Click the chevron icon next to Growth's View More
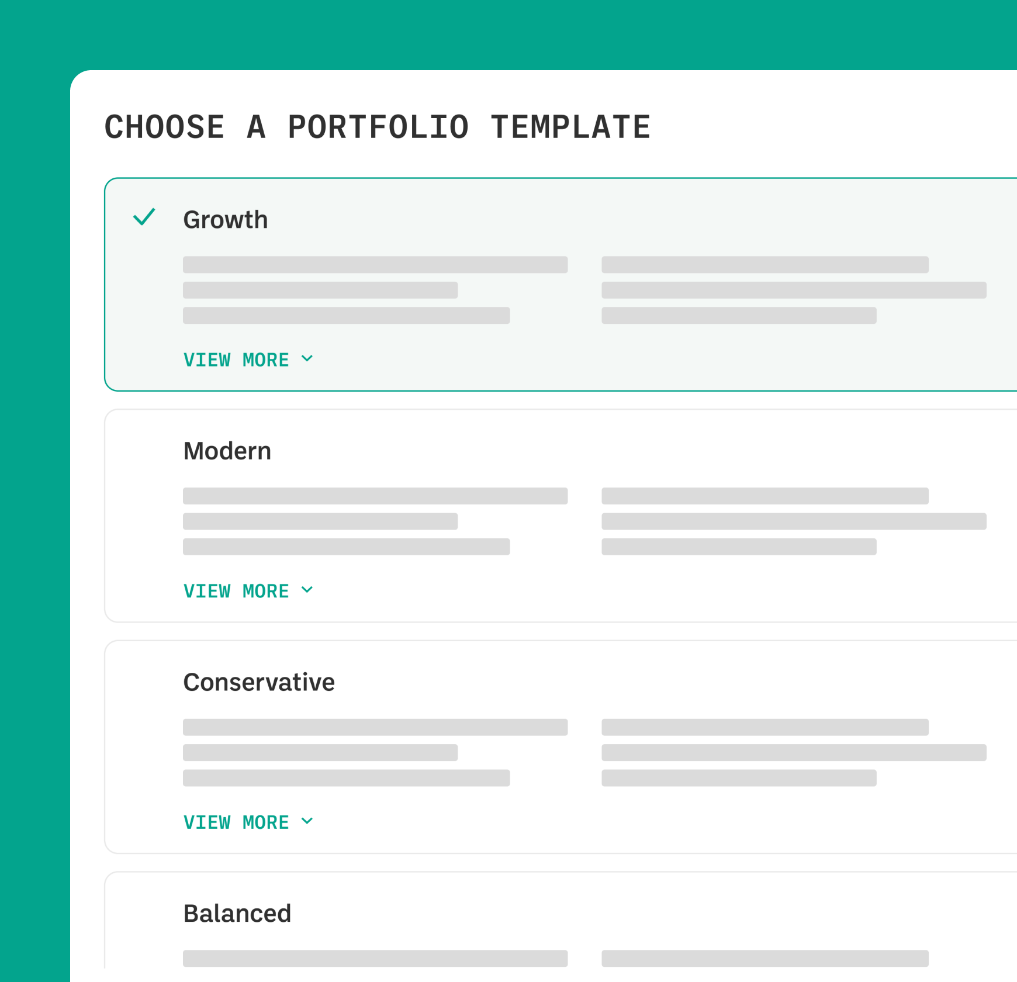The width and height of the screenshot is (1017, 982). (x=307, y=358)
